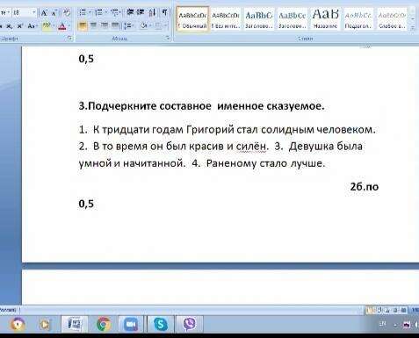Open the font name dropdown arrow
419x338 pixels.
point(9,12)
